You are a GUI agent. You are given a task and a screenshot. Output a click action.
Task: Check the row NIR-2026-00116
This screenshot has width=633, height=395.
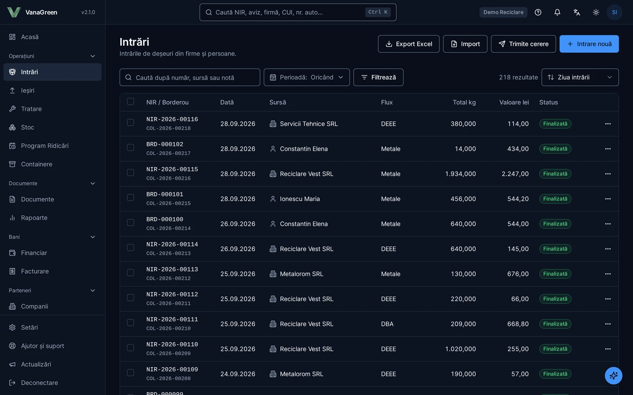[x=131, y=122]
